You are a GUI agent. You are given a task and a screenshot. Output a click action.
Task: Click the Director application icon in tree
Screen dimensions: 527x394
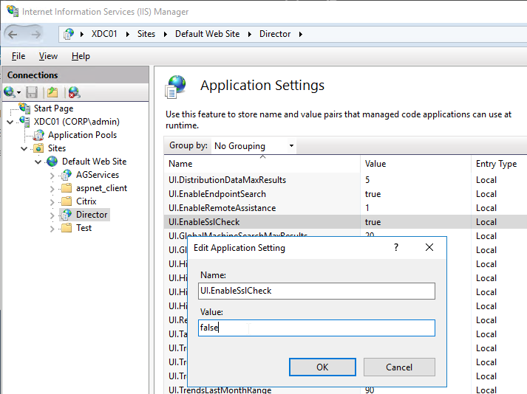click(x=67, y=215)
